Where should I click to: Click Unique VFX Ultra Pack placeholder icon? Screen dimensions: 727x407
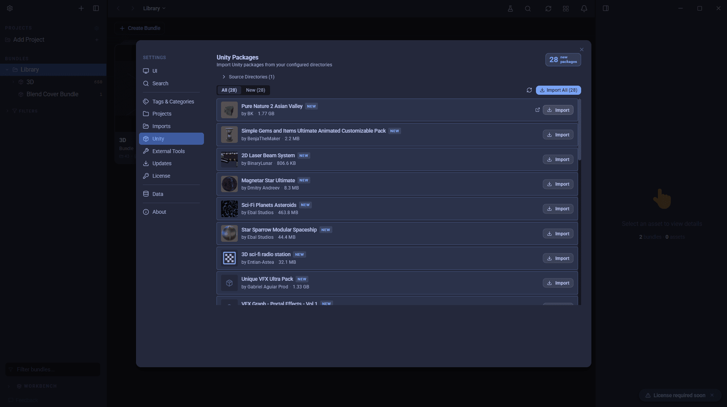229,283
